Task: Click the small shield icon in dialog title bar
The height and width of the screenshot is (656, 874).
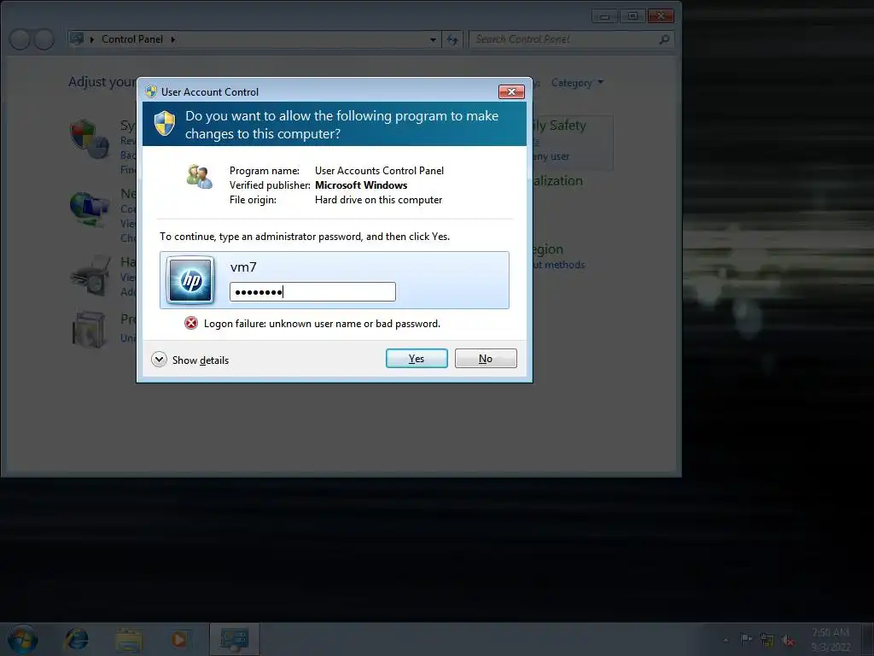Action: pos(150,91)
